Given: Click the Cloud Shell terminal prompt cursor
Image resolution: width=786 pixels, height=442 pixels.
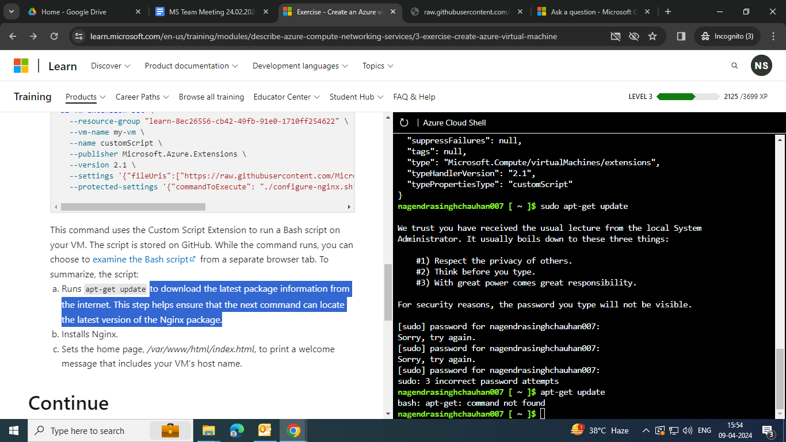Looking at the screenshot, I should point(543,414).
